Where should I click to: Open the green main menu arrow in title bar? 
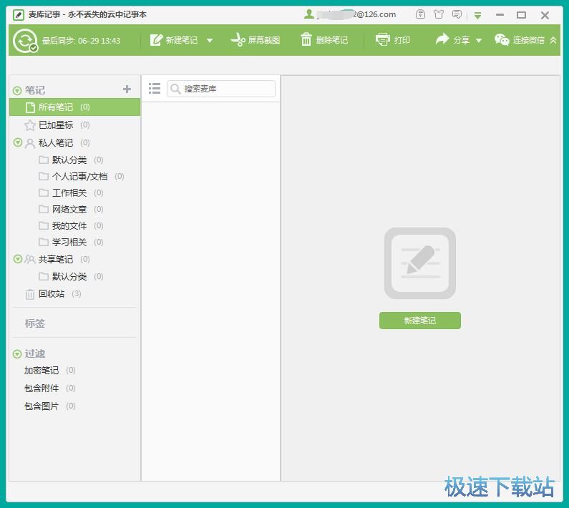click(x=477, y=15)
